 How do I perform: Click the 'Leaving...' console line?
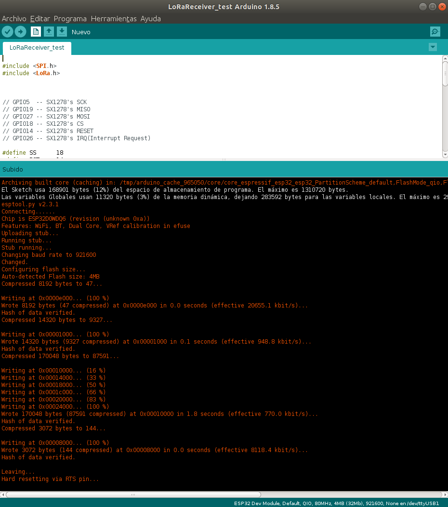(18, 472)
